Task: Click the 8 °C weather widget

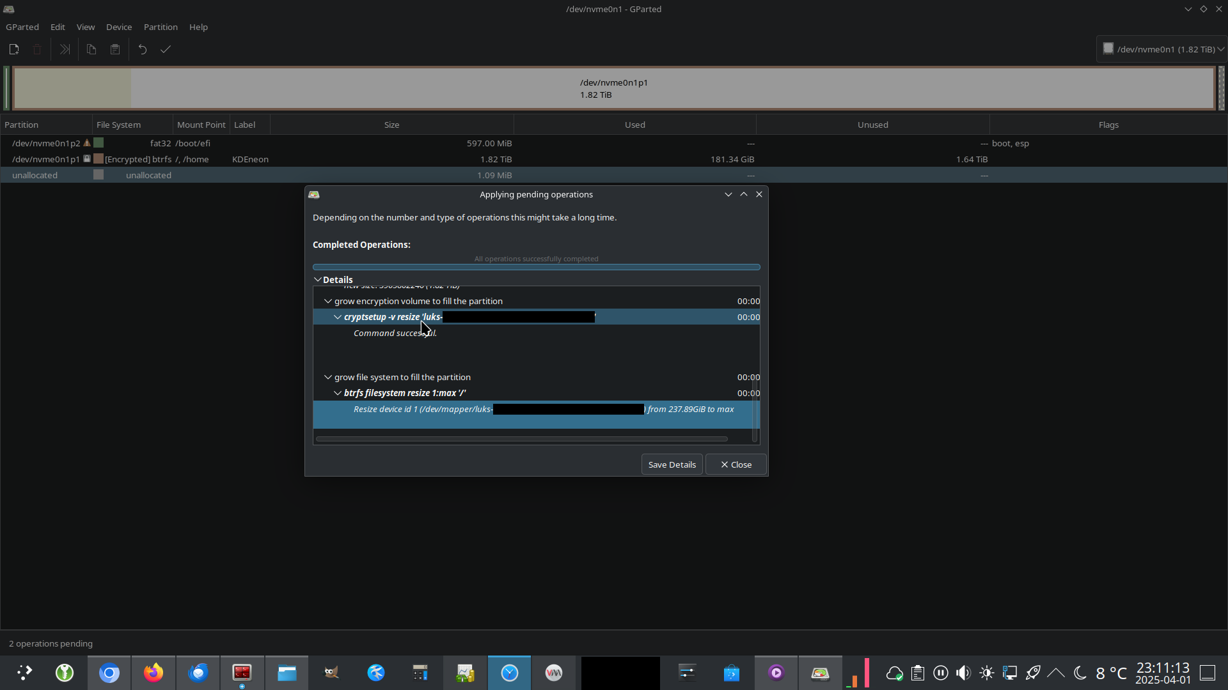Action: click(x=1112, y=673)
